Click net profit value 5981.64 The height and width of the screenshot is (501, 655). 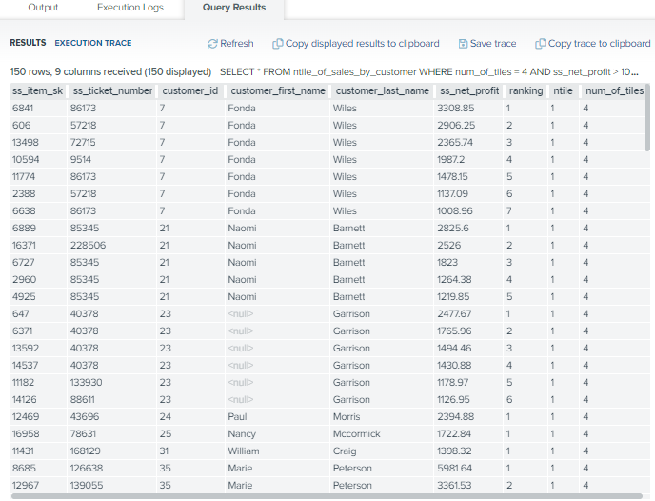click(x=454, y=468)
